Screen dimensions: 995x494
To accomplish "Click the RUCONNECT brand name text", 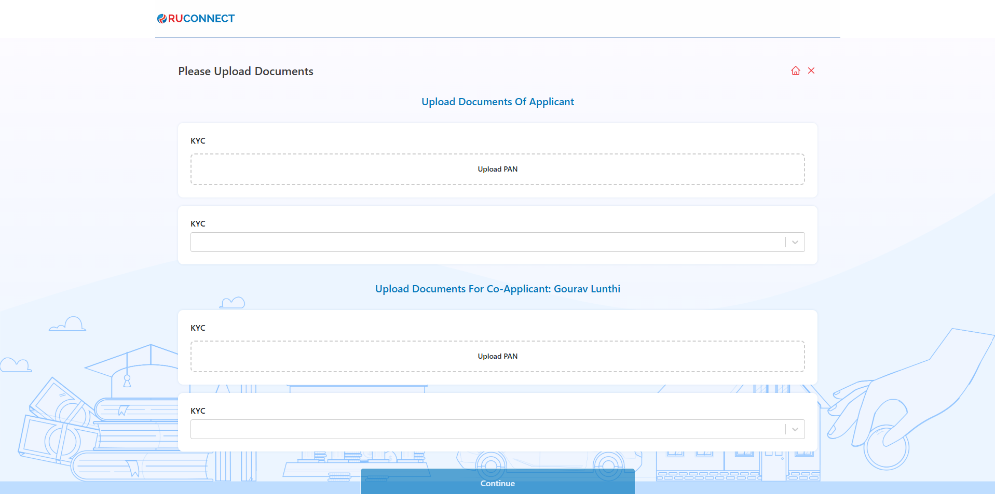I will pos(201,19).
